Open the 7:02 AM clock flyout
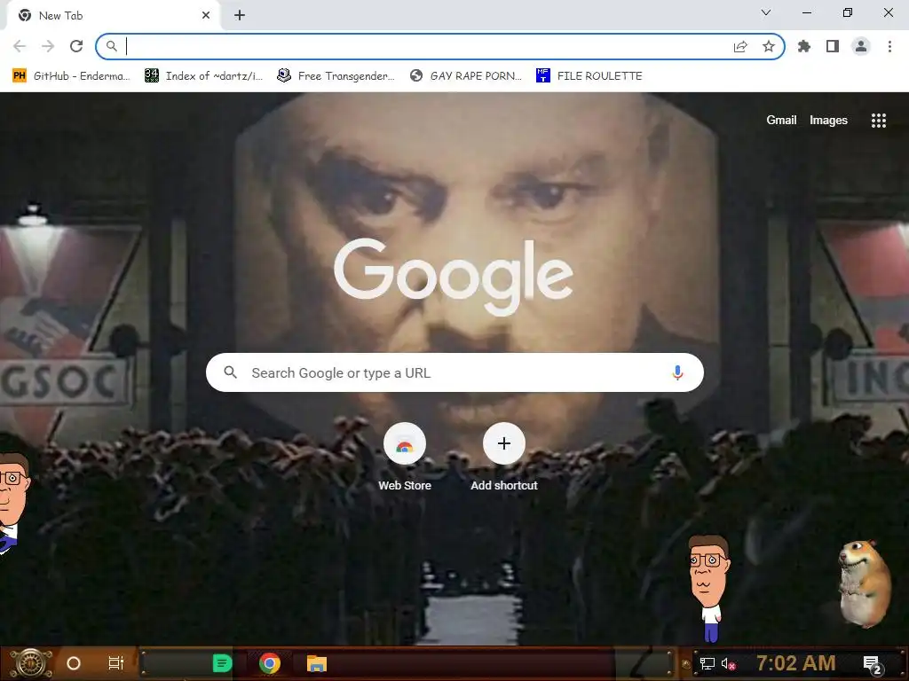Viewport: 909px width, 681px height. (796, 662)
